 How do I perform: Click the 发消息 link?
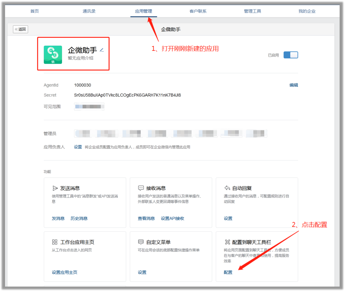point(58,218)
